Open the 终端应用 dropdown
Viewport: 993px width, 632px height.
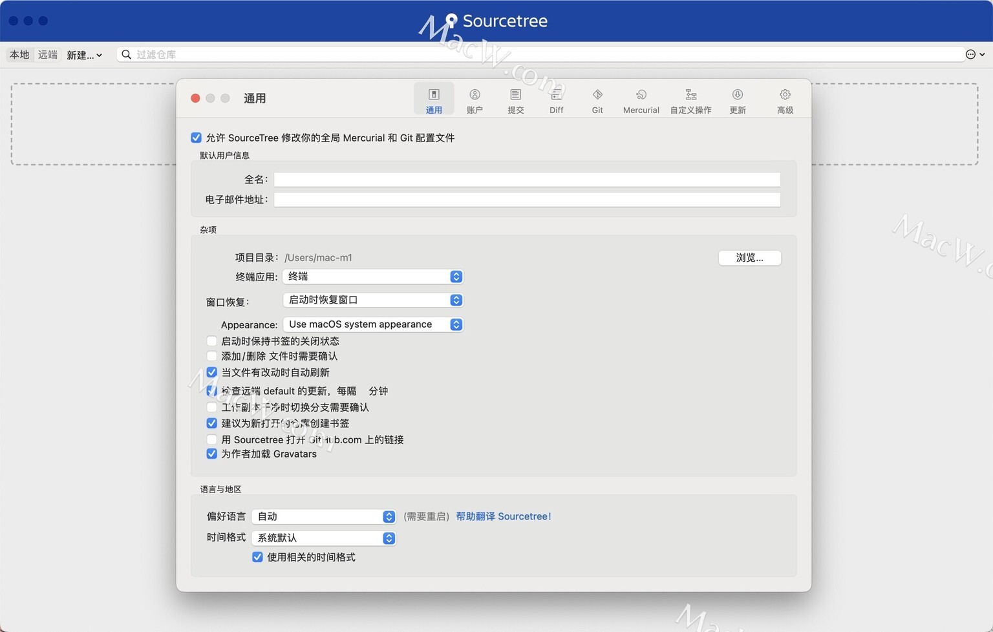click(373, 277)
